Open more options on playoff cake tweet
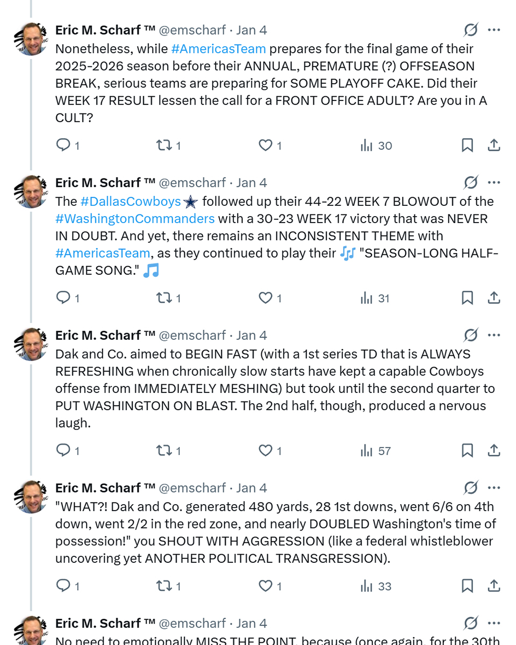Image resolution: width=516 pixels, height=645 pixels. tap(494, 30)
